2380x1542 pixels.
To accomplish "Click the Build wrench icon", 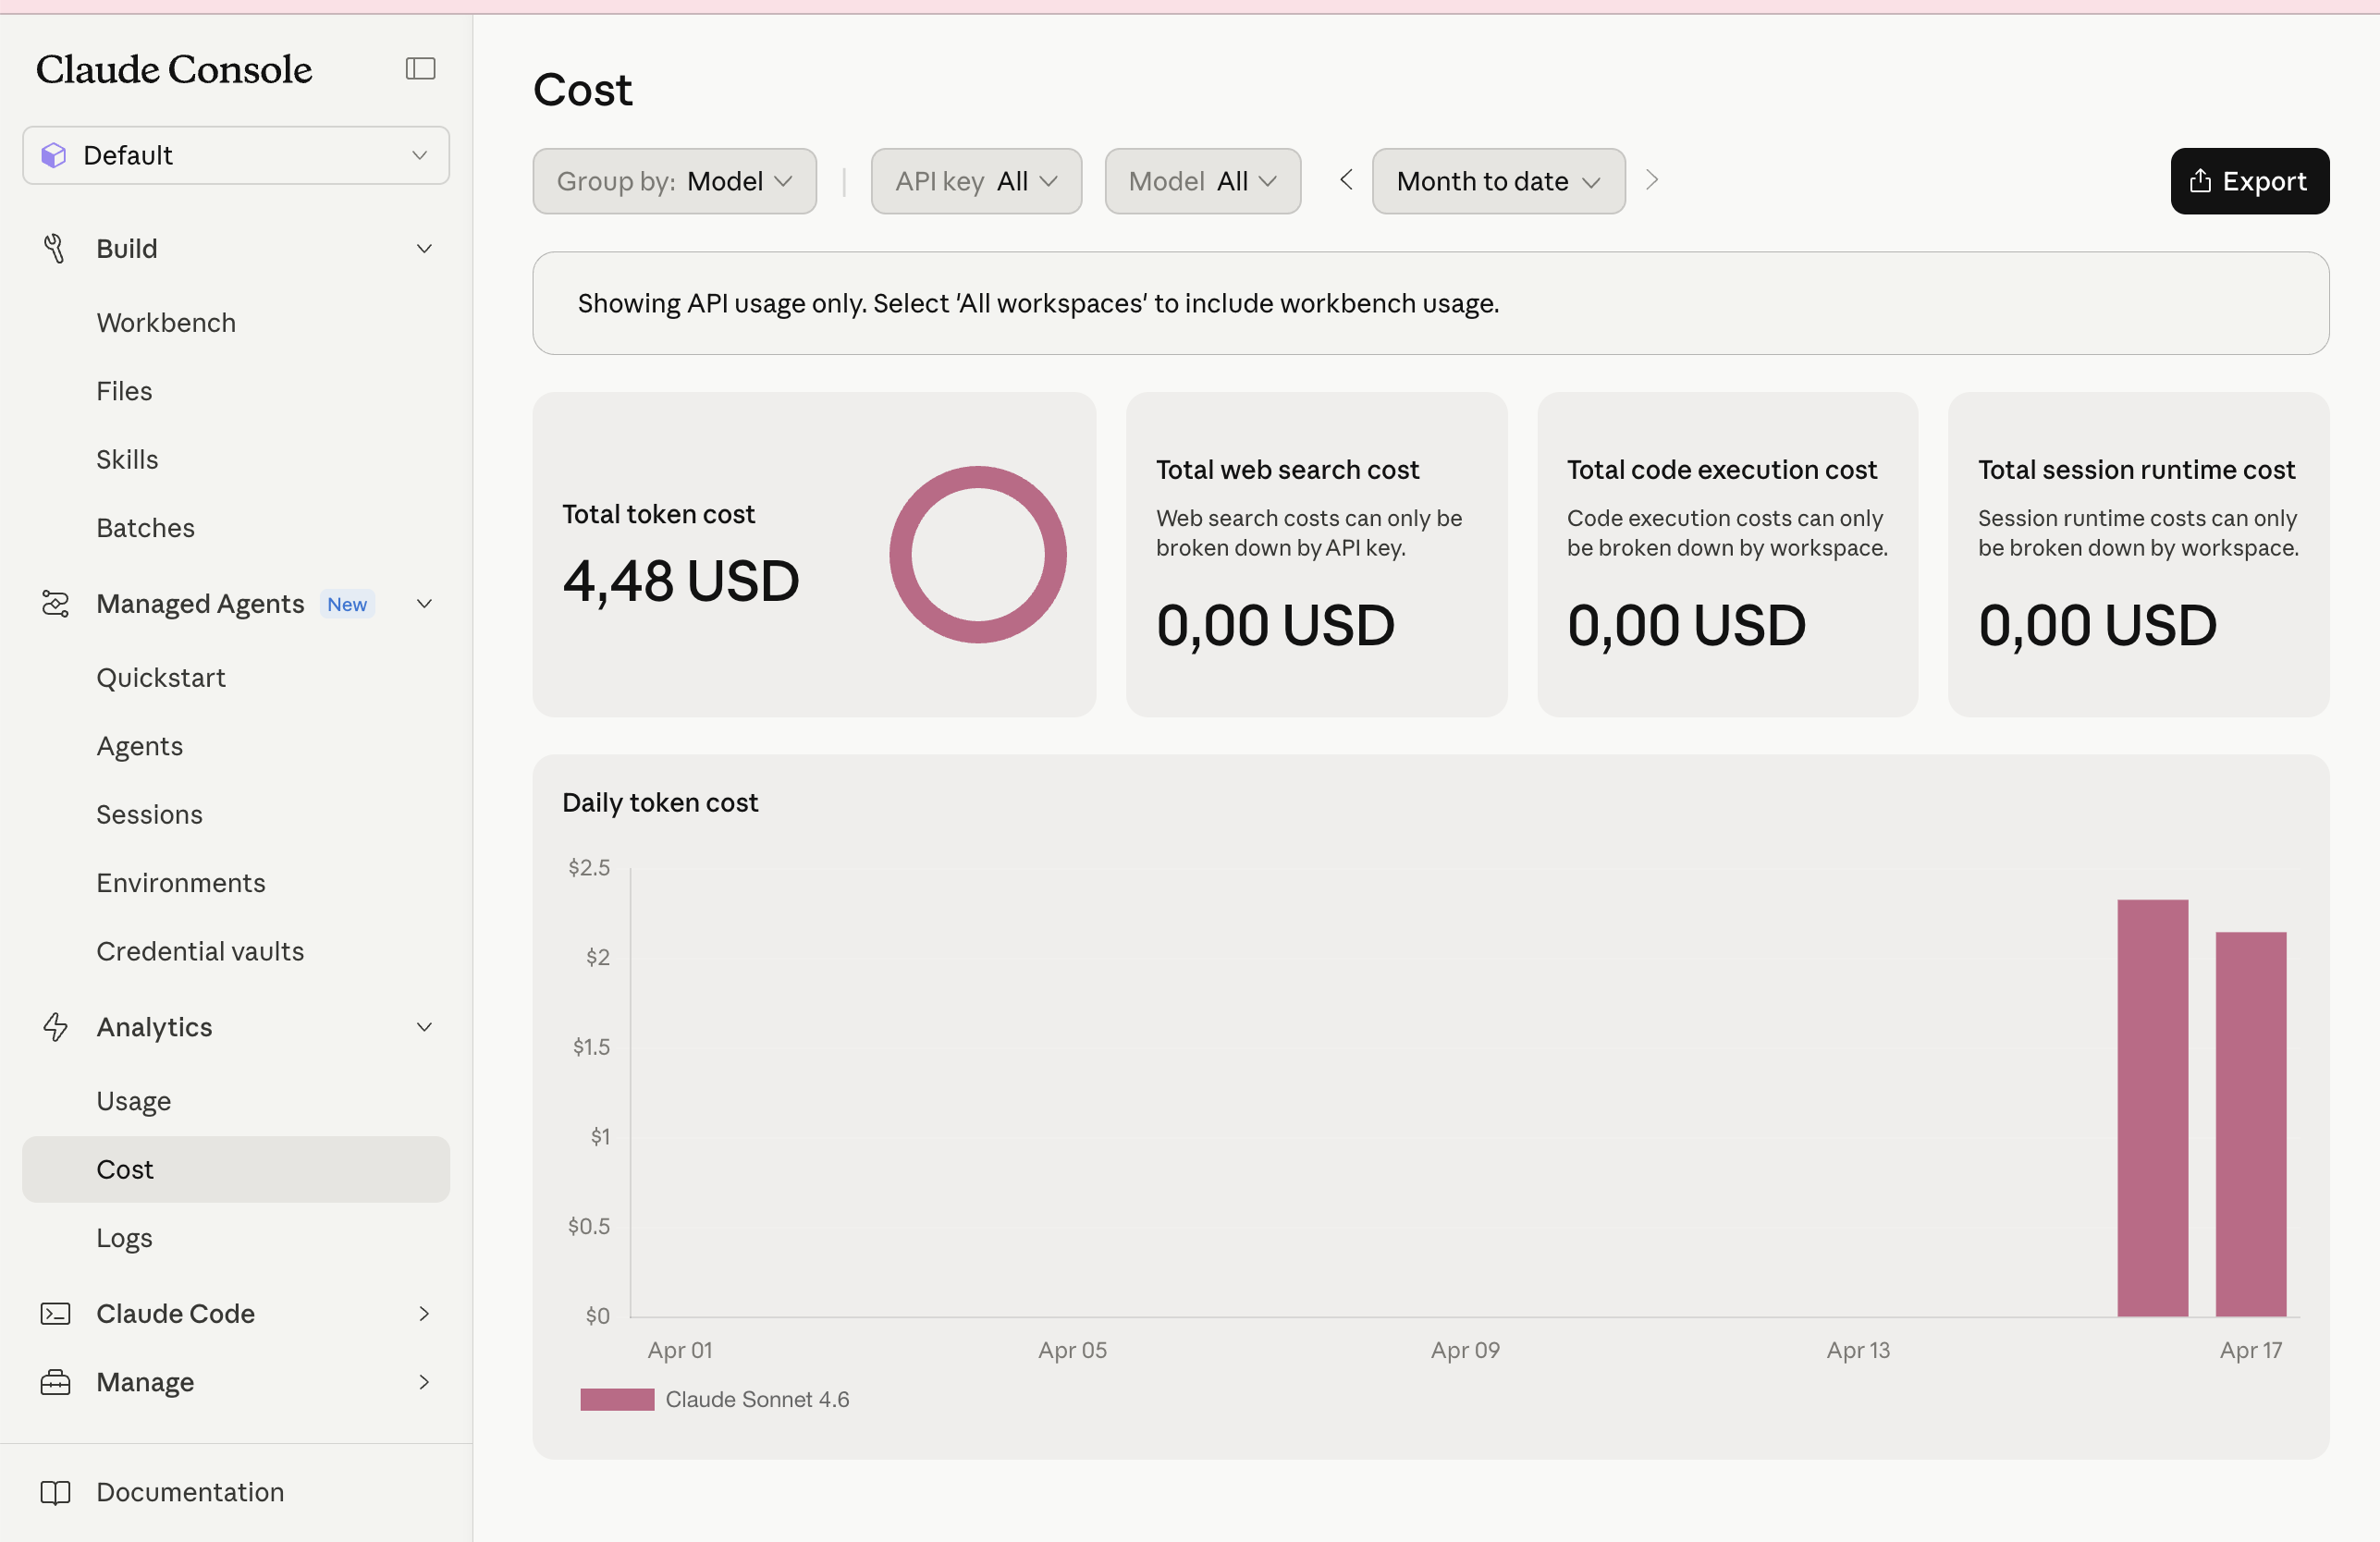I will [55, 248].
